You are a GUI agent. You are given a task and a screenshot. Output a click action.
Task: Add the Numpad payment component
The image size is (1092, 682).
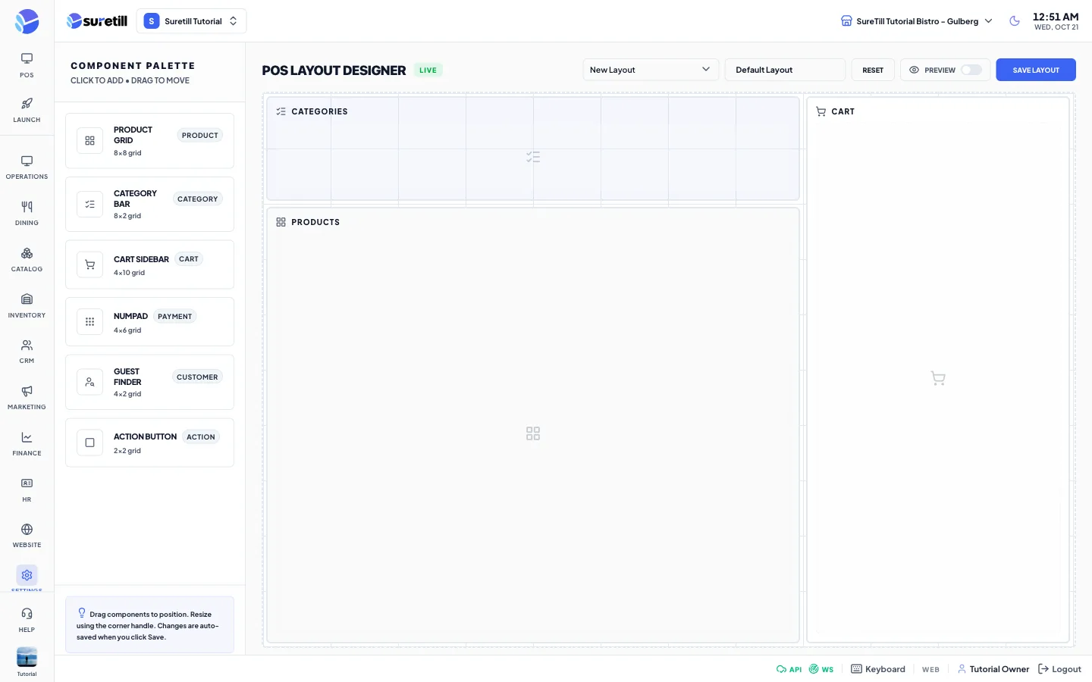149,322
